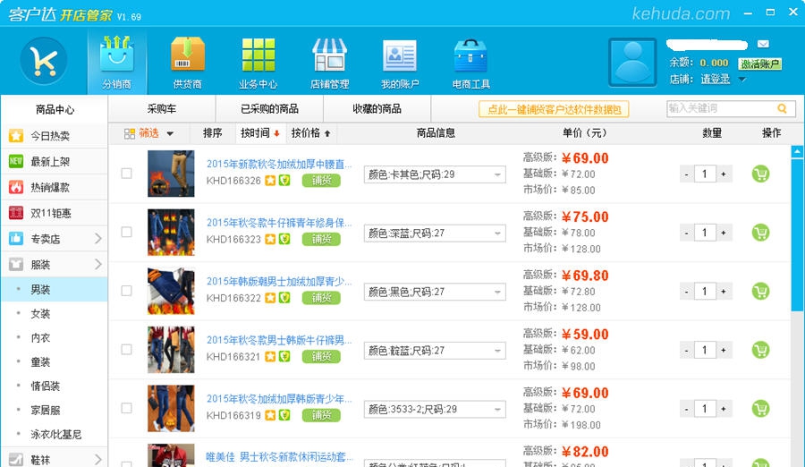Click the search magnifier icon

tap(782, 108)
